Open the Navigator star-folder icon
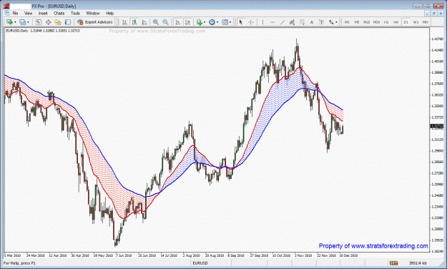Screen dimensions: 447x269 pyautogui.click(x=58, y=22)
